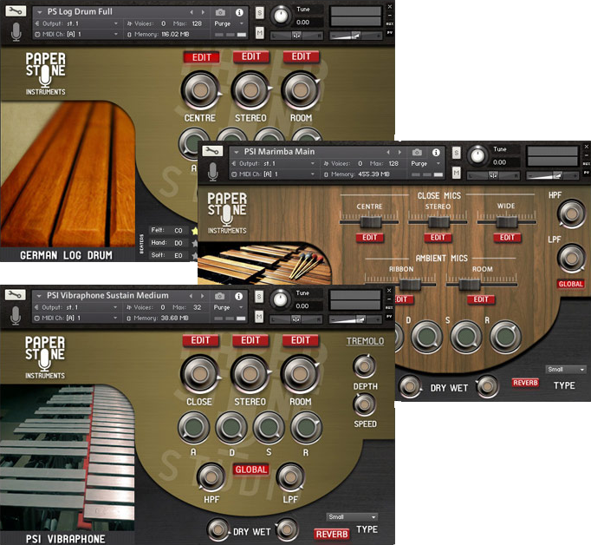The height and width of the screenshot is (545, 591).
Task: Open MIDI Ch dropdown in Log Drum header
Action: pos(77,34)
